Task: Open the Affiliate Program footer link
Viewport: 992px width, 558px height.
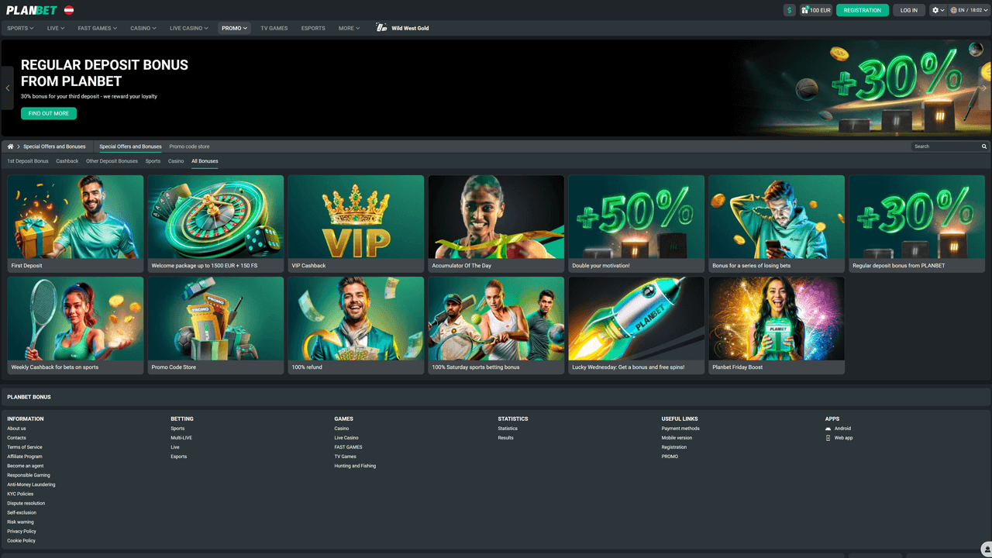Action: pos(25,456)
